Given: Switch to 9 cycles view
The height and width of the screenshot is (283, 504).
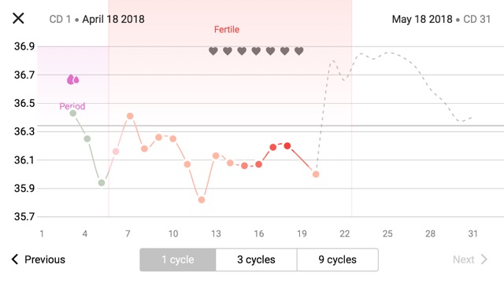Looking at the screenshot, I should tap(338, 259).
